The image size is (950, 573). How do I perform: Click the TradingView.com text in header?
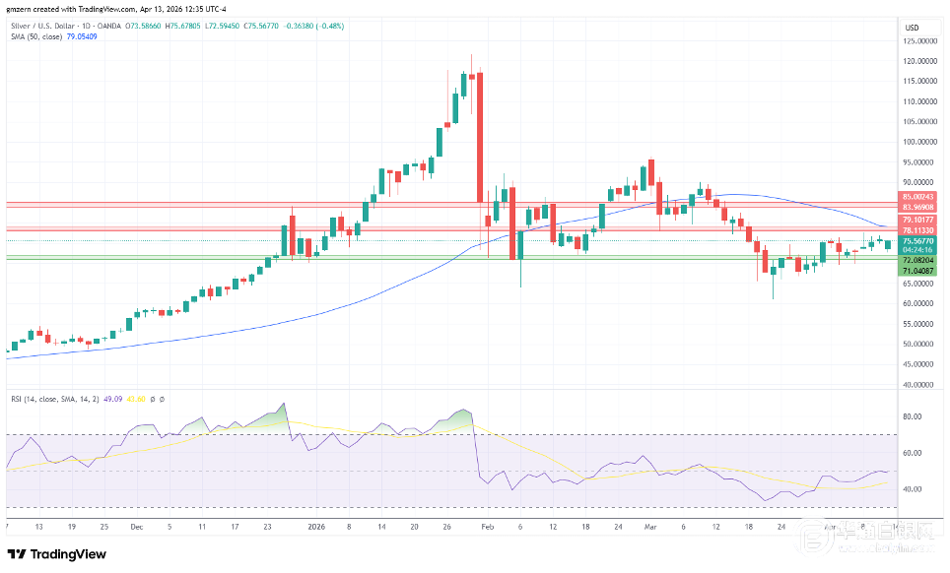click(102, 10)
